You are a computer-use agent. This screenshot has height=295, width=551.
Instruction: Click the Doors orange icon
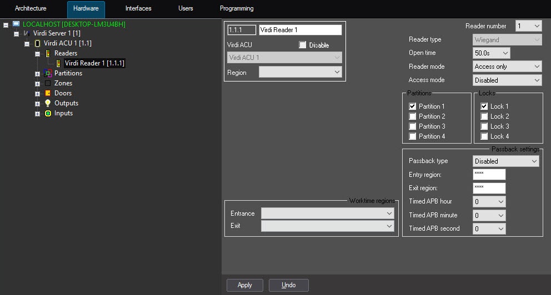tap(48, 93)
